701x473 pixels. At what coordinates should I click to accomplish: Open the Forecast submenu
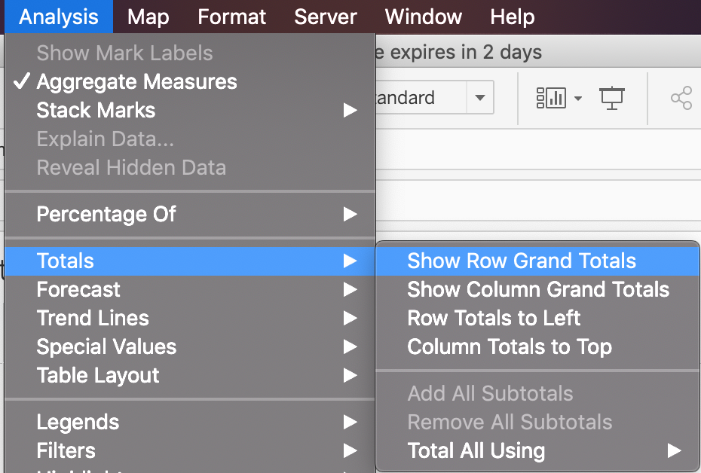(78, 290)
